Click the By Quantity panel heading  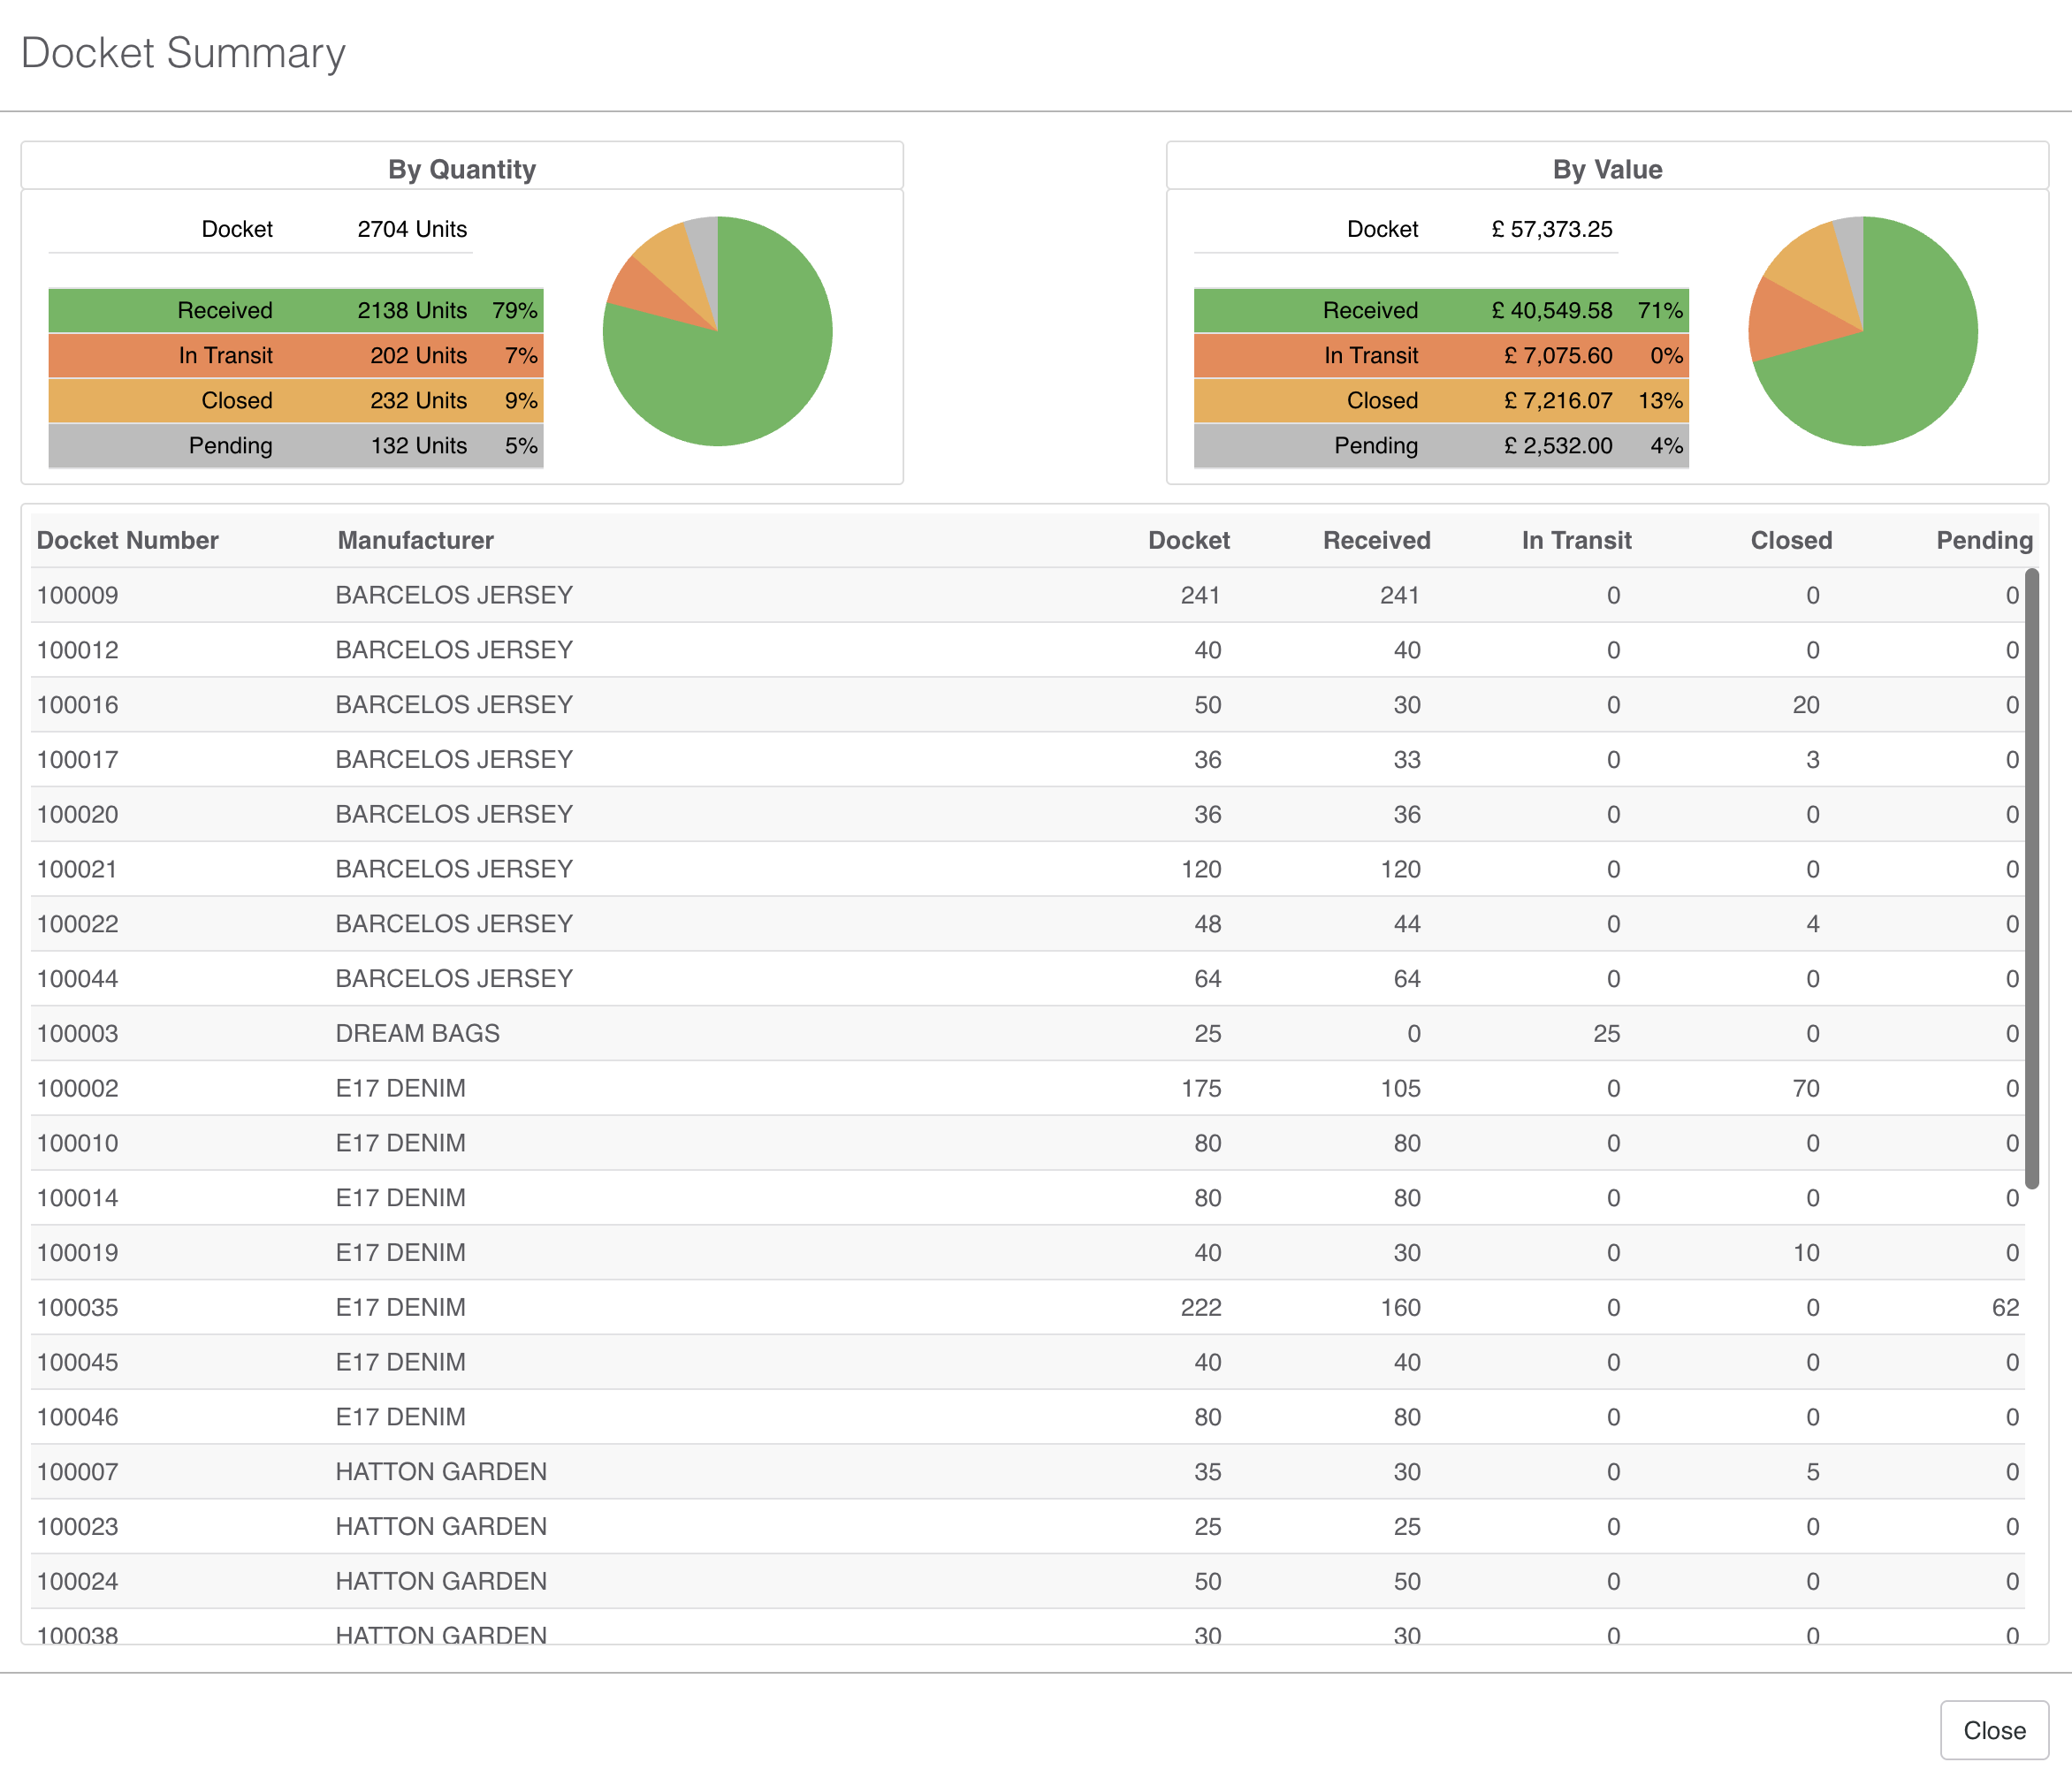462,169
